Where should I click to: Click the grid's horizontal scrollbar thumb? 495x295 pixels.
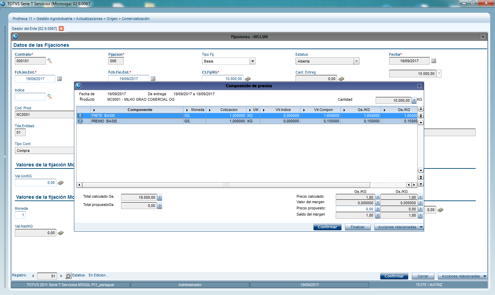coord(226,185)
